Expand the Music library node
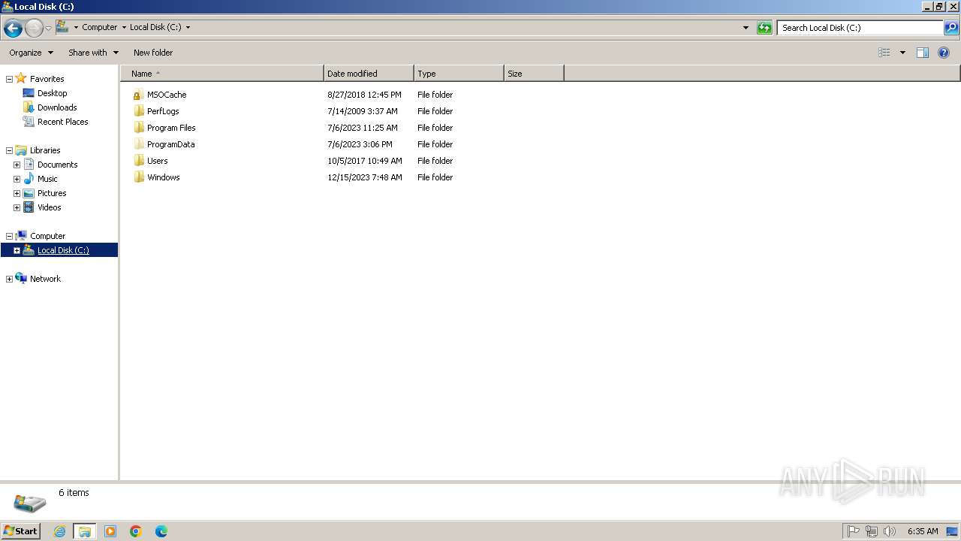Viewport: 961px width, 541px height. pos(17,179)
